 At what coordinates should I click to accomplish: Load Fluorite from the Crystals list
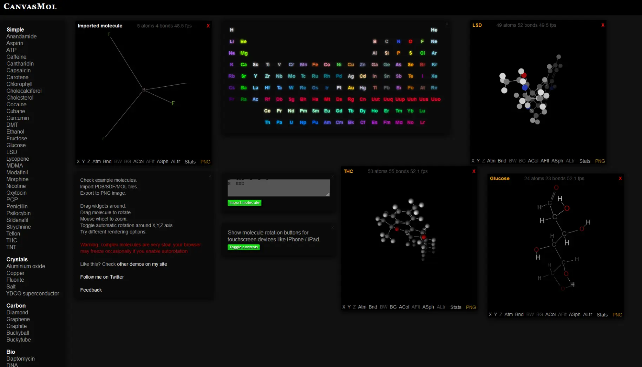click(x=15, y=280)
